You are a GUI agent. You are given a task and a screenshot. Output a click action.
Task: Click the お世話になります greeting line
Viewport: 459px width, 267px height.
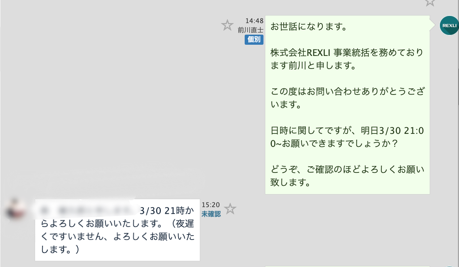click(309, 27)
